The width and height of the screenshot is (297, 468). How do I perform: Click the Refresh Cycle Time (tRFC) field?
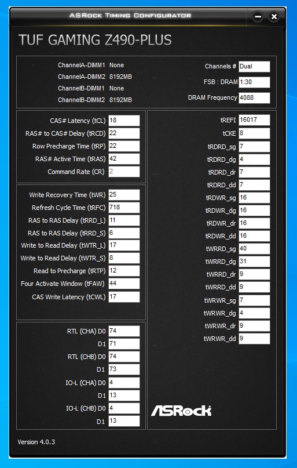tap(124, 208)
